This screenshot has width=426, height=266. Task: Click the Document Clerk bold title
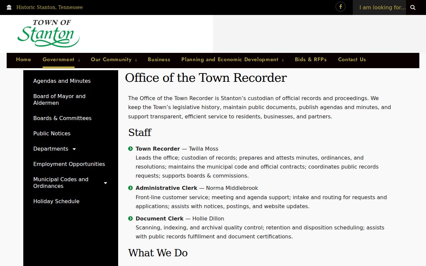(x=159, y=218)
